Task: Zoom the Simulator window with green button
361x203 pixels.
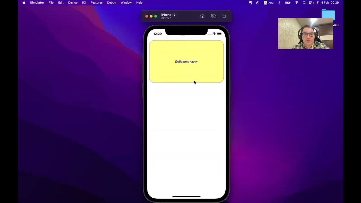Action: pos(156,16)
